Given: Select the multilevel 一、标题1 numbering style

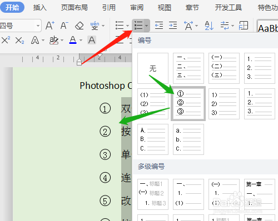Looking at the screenshot, I should coord(153,194).
